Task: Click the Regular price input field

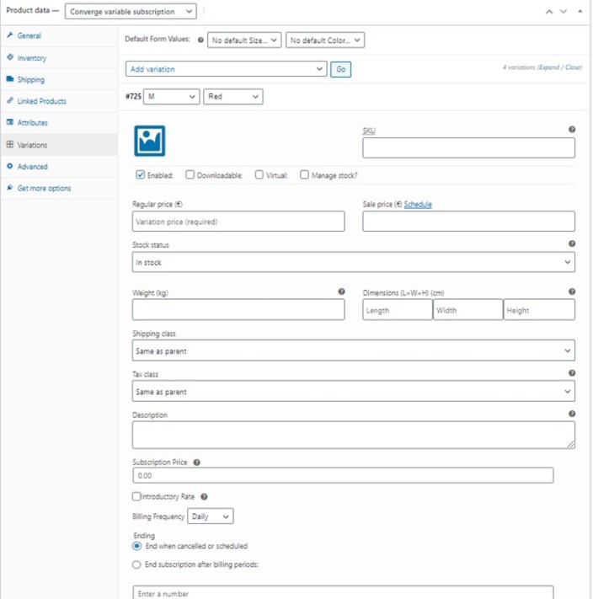Action: pos(238,222)
